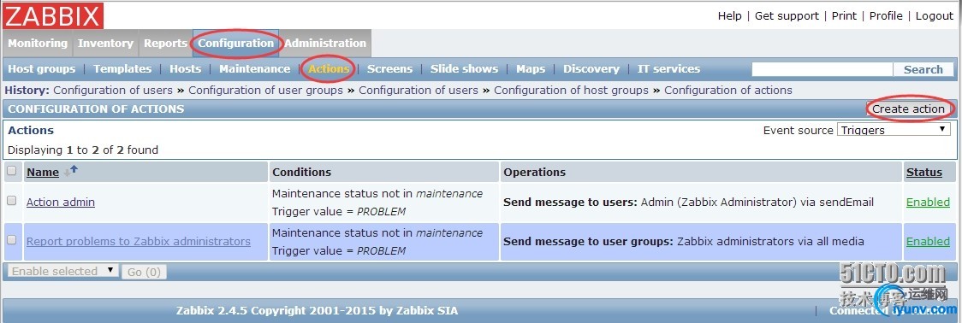Click history link Configuration of actions
The image size is (962, 323).
click(728, 90)
